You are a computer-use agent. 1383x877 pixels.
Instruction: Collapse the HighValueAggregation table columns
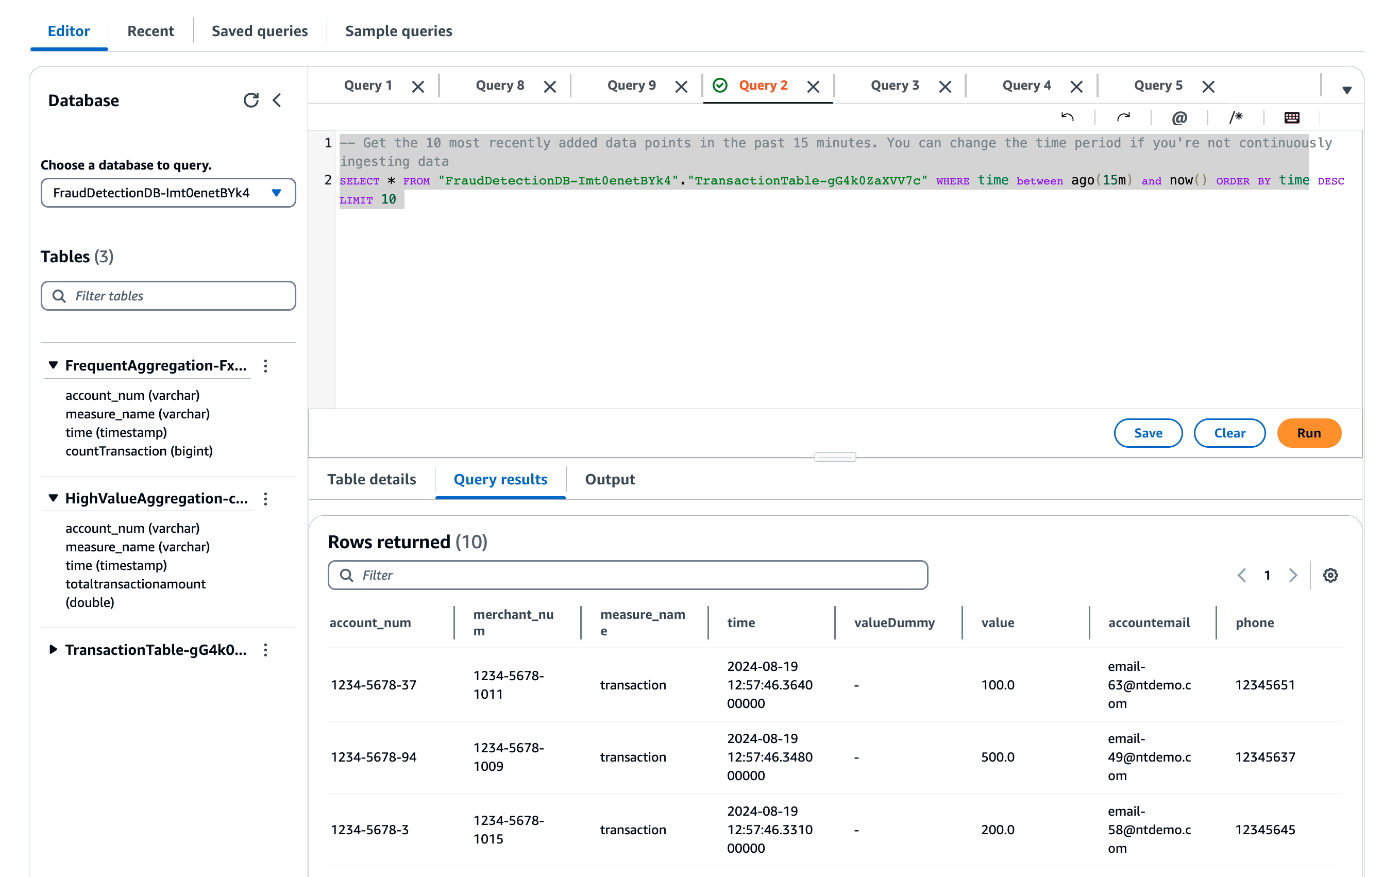pos(53,498)
